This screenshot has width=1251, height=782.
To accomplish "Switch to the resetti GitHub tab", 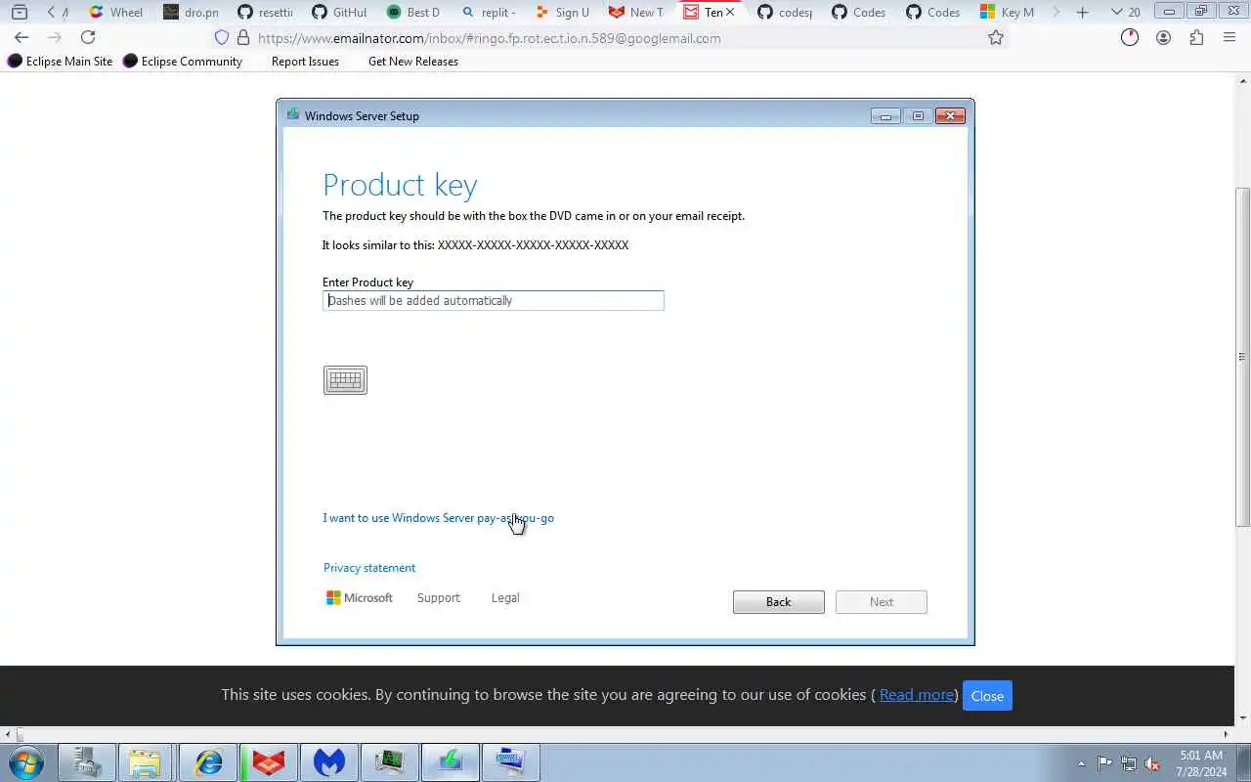I will [x=266, y=12].
